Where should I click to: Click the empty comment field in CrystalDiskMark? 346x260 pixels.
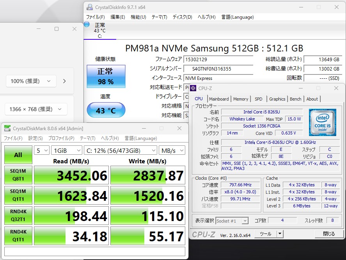[x=95, y=251]
